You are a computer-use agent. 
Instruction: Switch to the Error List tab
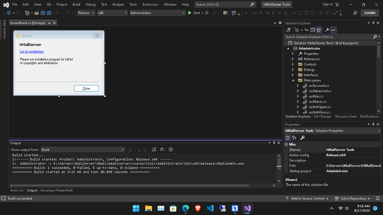(17, 190)
